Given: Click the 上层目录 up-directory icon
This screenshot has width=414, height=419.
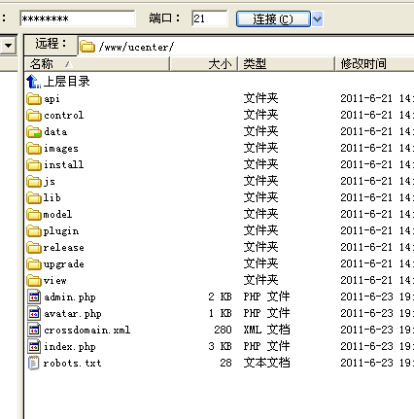Looking at the screenshot, I should click(34, 82).
